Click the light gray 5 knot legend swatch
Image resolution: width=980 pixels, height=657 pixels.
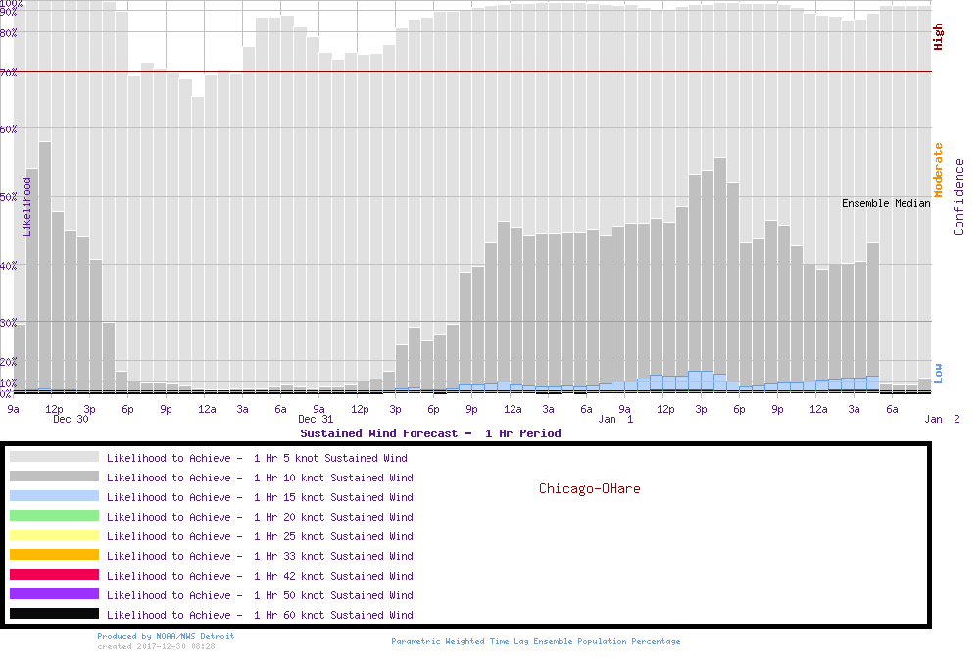click(x=54, y=457)
